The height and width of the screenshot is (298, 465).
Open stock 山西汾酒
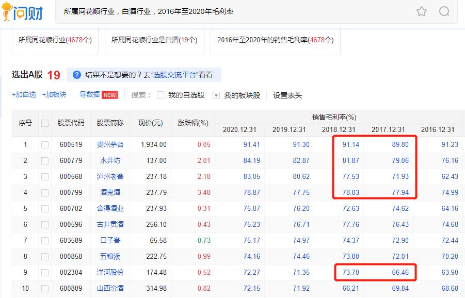click(110, 289)
